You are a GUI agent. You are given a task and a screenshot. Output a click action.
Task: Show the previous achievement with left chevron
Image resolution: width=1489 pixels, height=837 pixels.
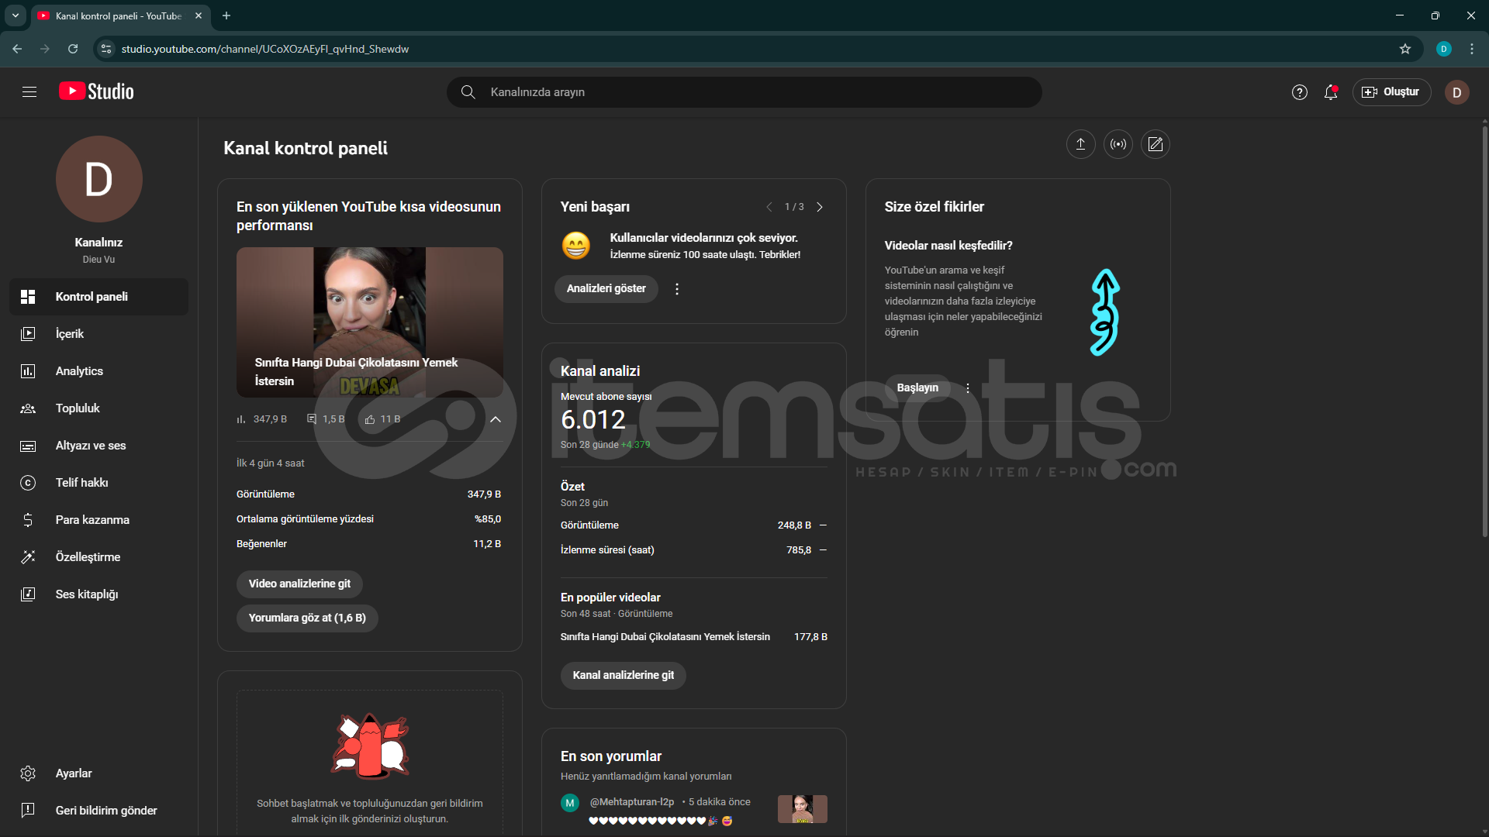coord(769,207)
